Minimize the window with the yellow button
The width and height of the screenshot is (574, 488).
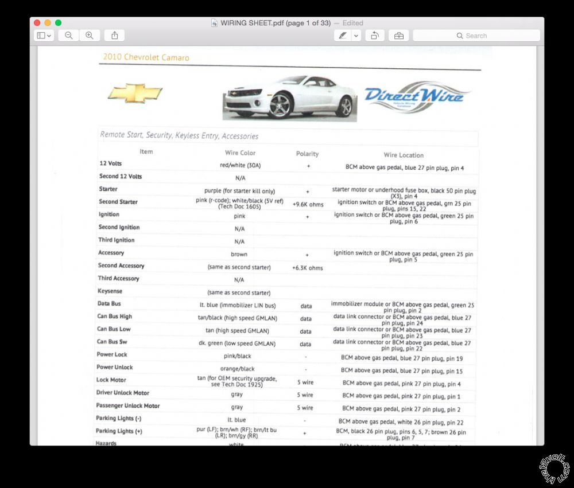[x=48, y=23]
